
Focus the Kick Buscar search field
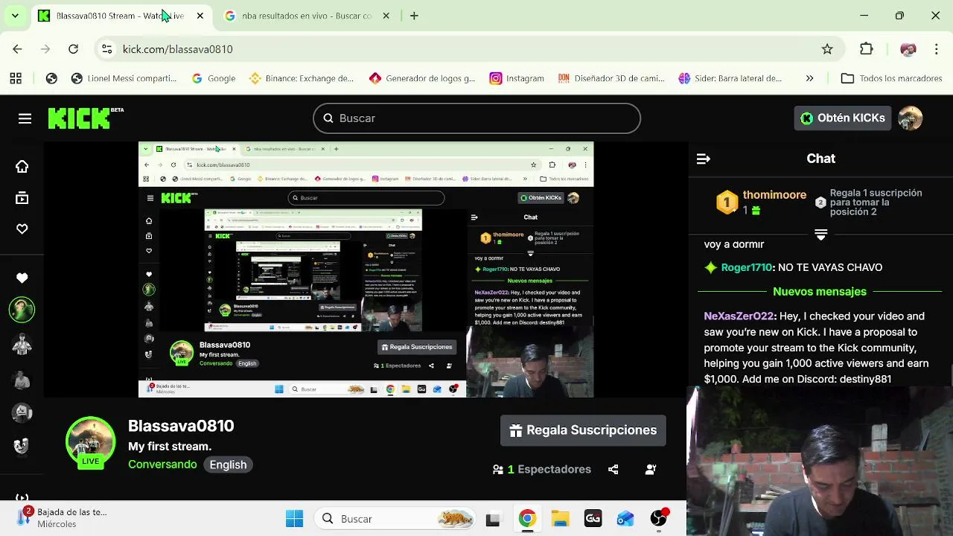(x=476, y=118)
